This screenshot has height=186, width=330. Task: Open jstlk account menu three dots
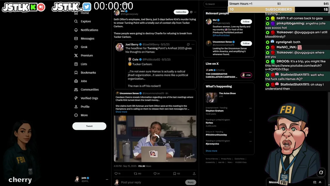[x=107, y=179]
